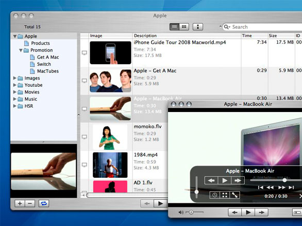Switch to grid thumbnail view

tap(184, 27)
